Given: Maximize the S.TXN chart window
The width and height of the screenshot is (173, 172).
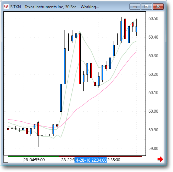Looking at the screenshot, I should (147, 7).
